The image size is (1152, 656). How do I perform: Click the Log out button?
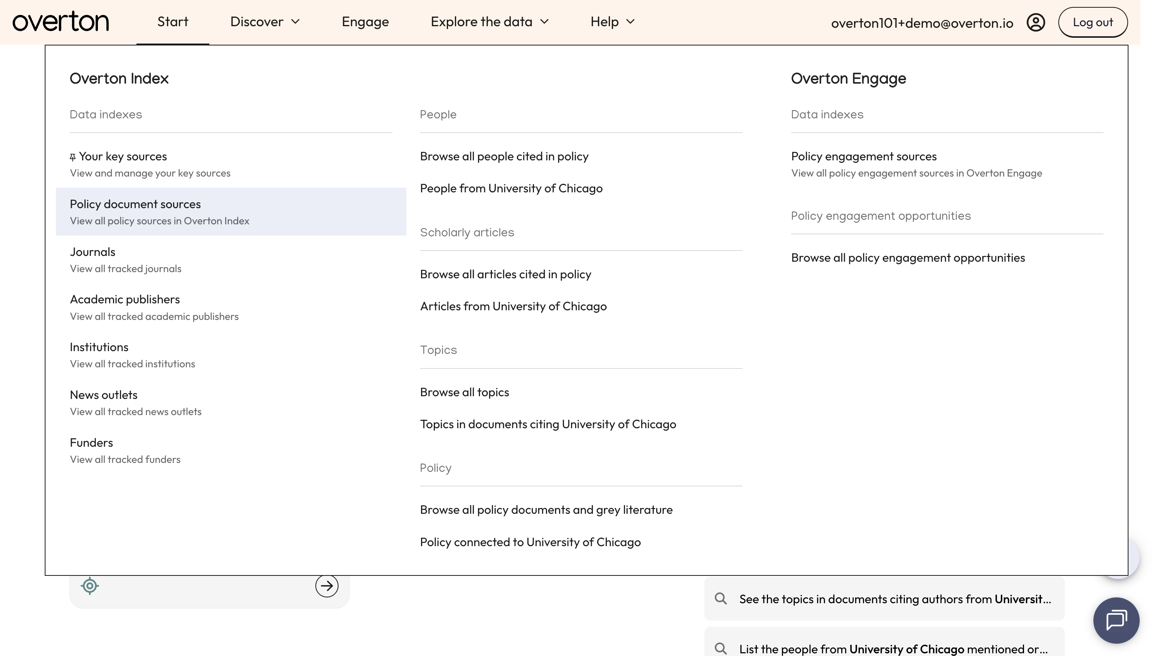[1093, 22]
